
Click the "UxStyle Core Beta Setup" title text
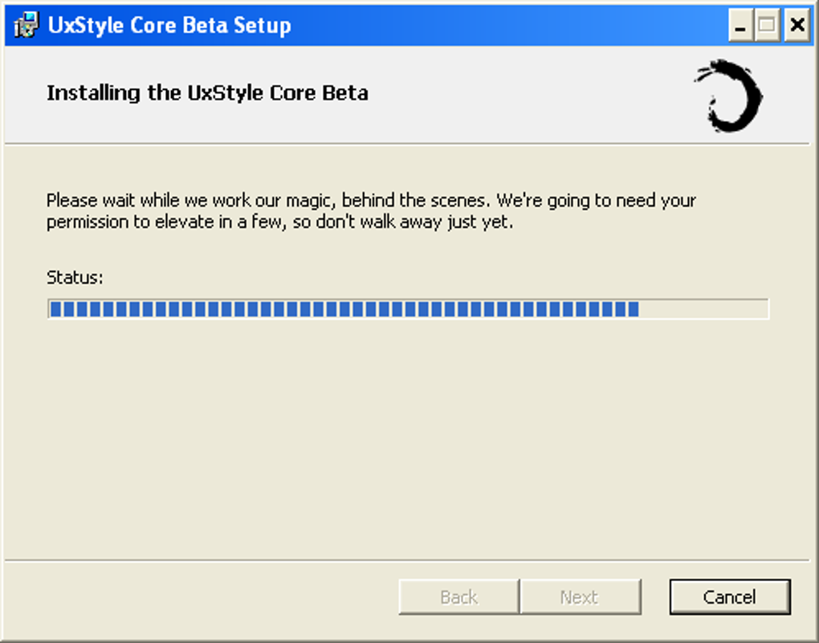click(x=169, y=25)
